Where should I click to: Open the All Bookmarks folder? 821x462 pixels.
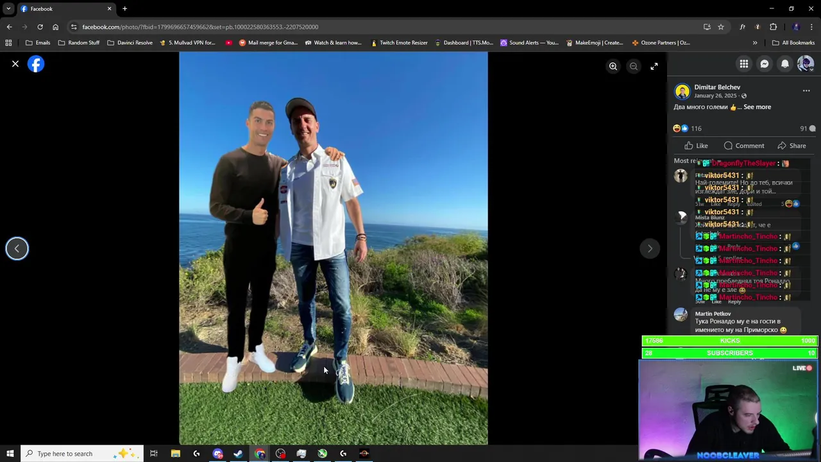[793, 43]
